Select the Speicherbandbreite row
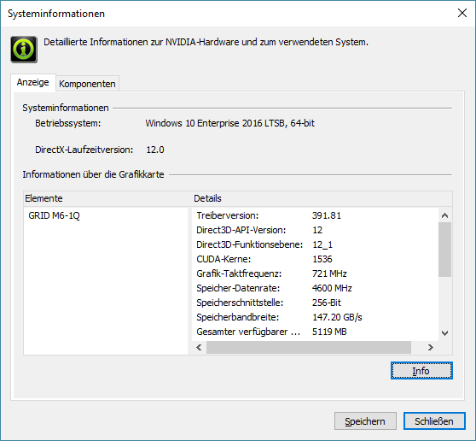Image resolution: width=476 pixels, height=441 pixels. [315, 318]
